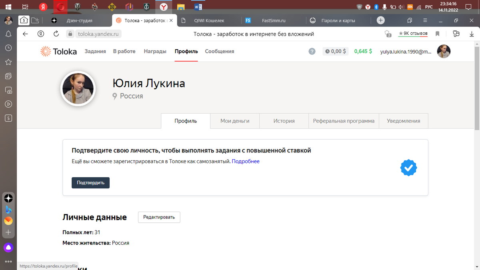Reload the page with the refresh icon
Viewport: 480px width, 270px height.
click(x=56, y=34)
